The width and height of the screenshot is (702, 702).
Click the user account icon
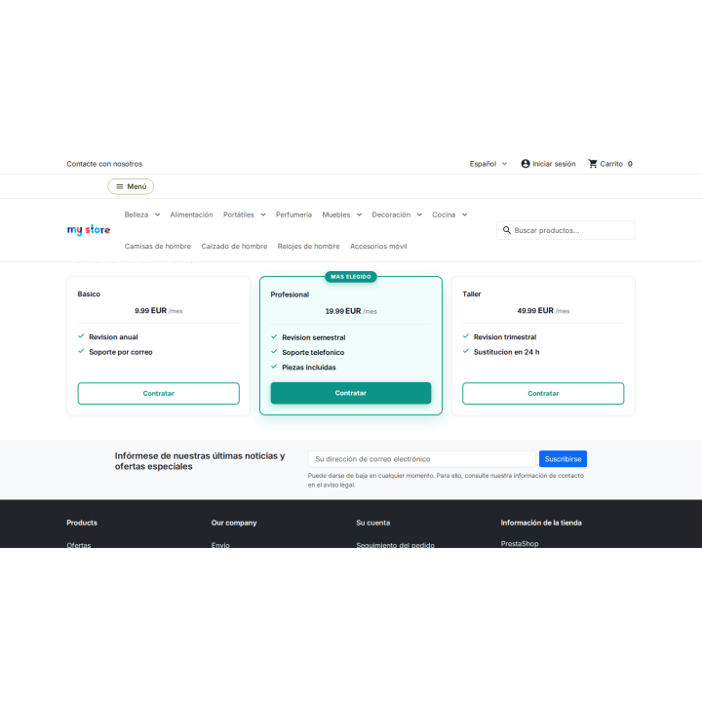[x=526, y=164]
